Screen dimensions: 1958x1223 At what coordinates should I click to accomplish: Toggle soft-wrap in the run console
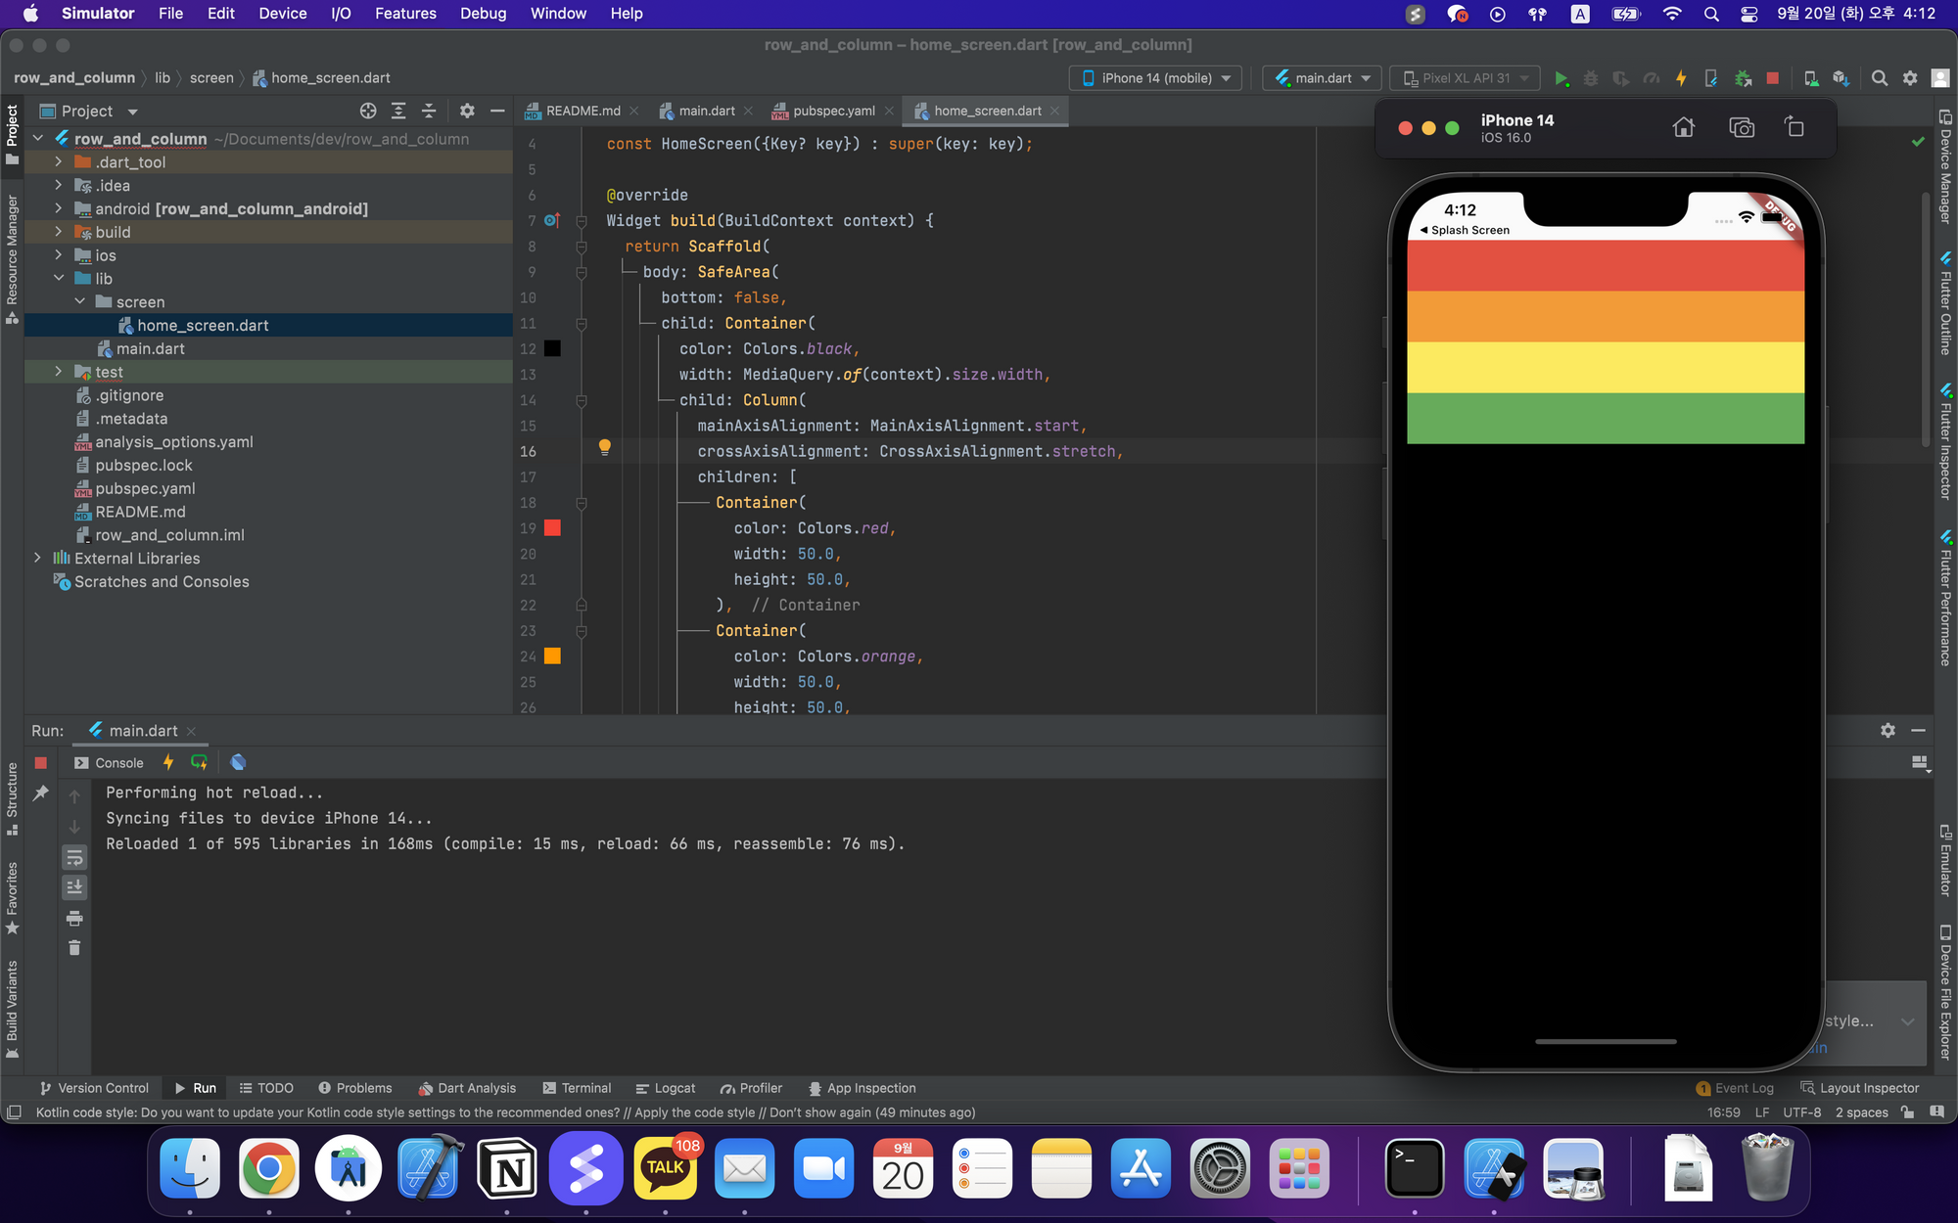pyautogui.click(x=74, y=858)
